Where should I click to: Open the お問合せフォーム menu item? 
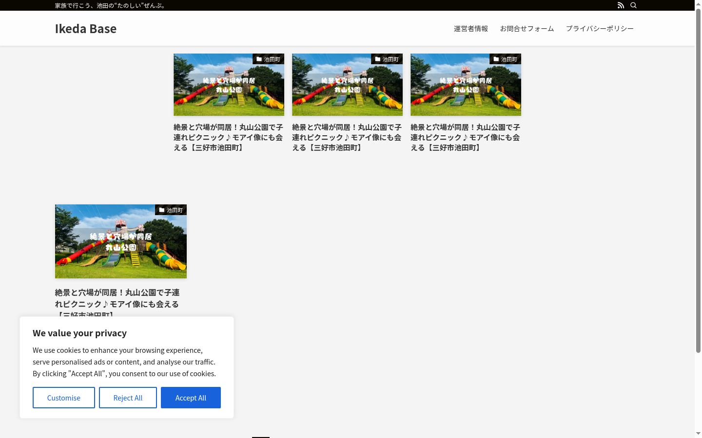pos(527,29)
